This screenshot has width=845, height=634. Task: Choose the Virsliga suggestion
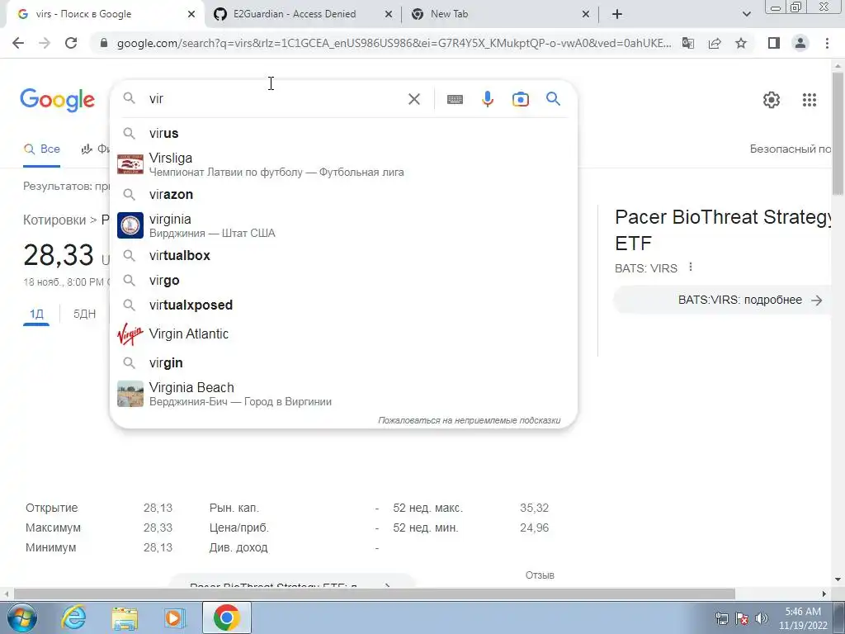tap(343, 164)
